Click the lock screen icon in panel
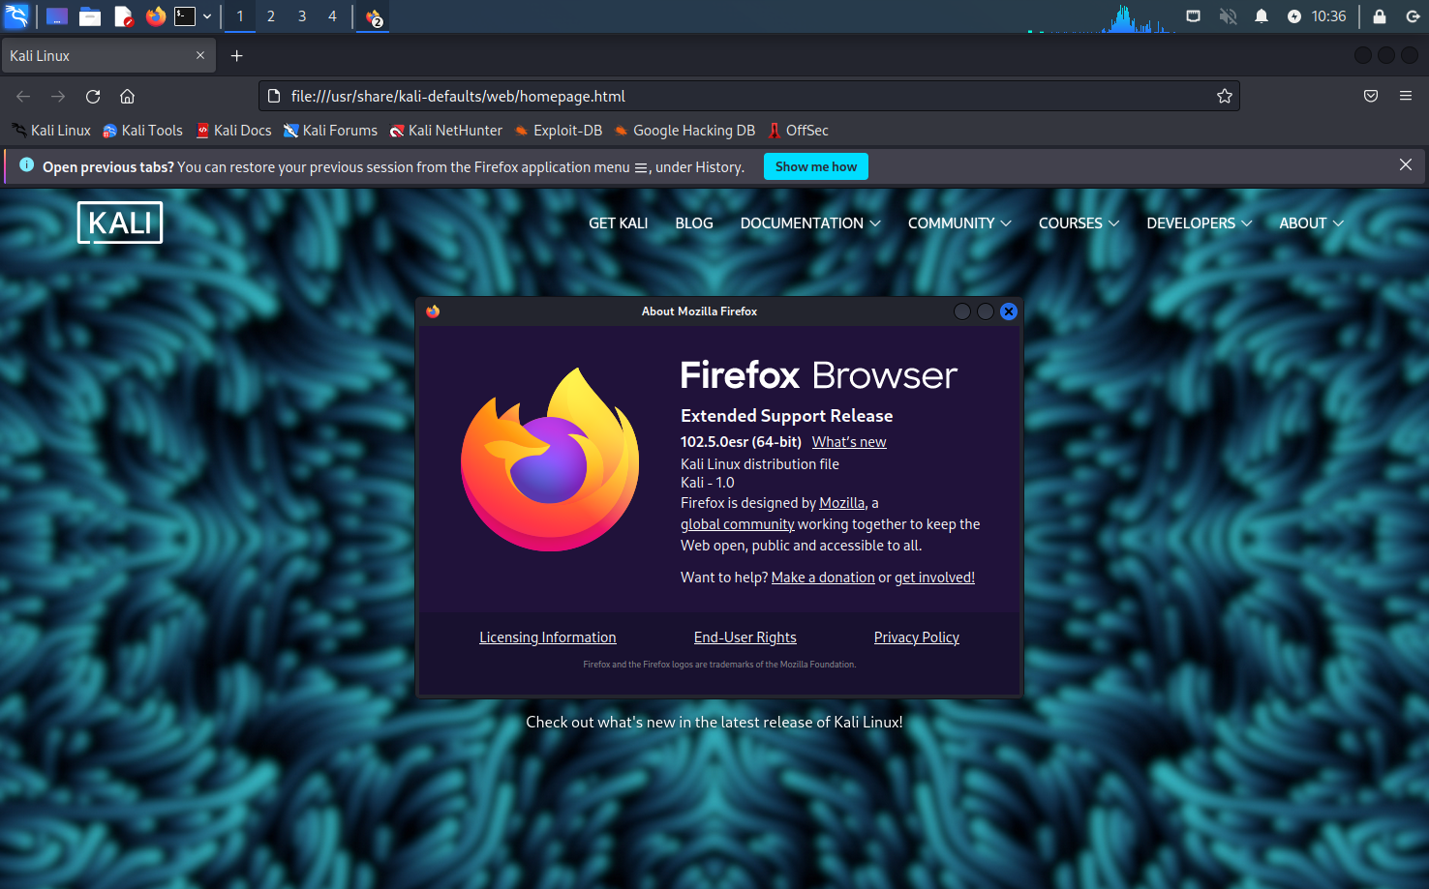This screenshot has height=889, width=1429. pos(1379,16)
